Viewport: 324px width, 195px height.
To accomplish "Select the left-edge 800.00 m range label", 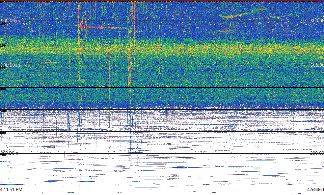I will pyautogui.click(x=10, y=20).
